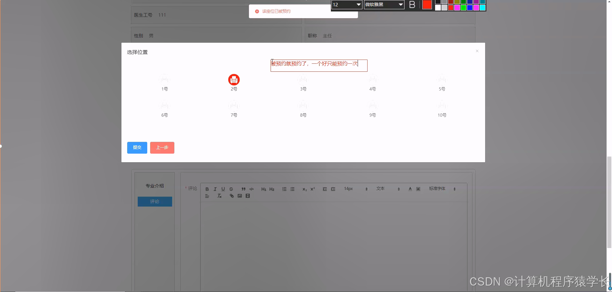Open the font size 12 dropdown
This screenshot has width=612, height=292.
pyautogui.click(x=347, y=4)
